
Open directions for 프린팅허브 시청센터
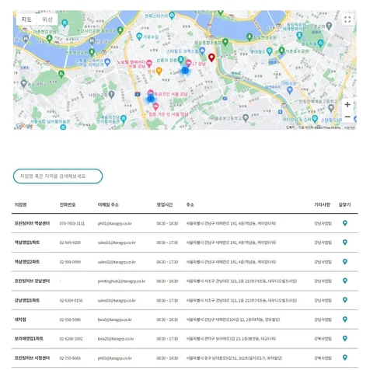[x=344, y=358]
